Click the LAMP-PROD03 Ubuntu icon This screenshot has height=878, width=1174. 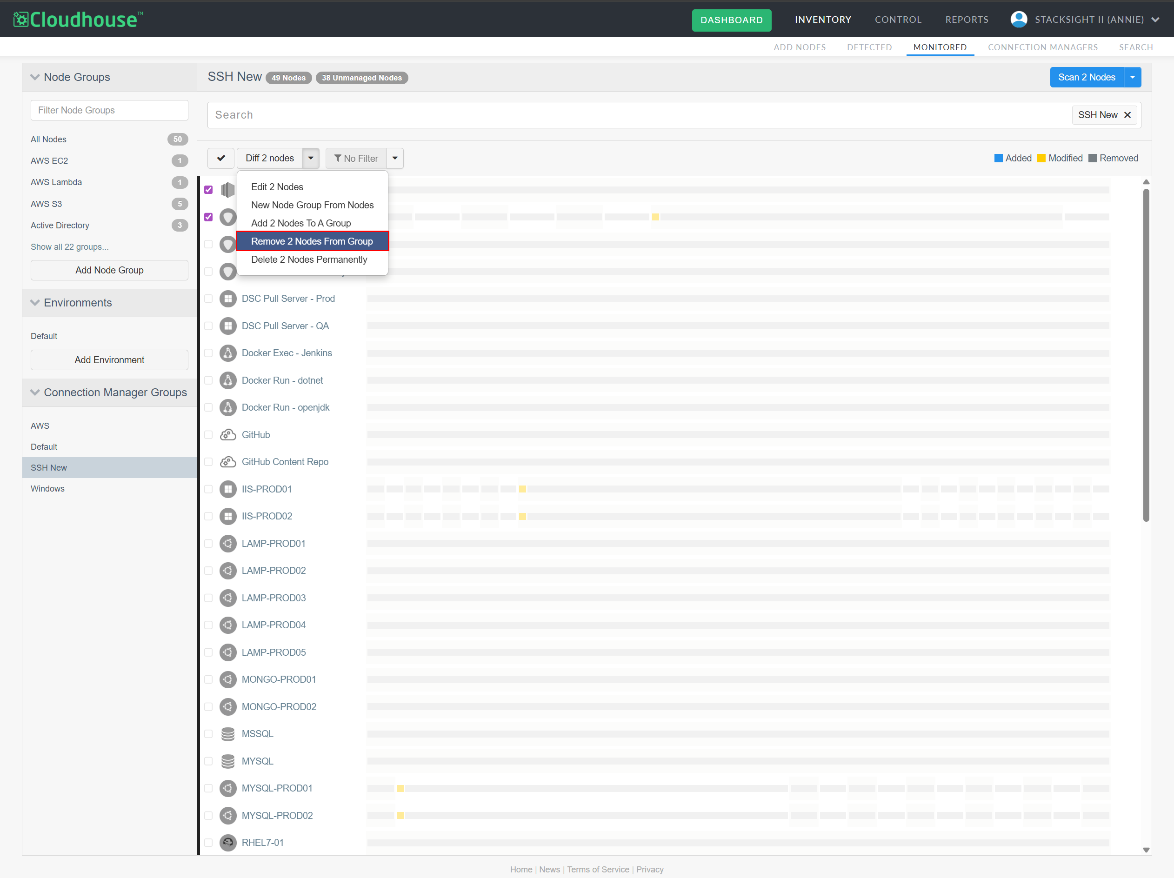pos(228,598)
